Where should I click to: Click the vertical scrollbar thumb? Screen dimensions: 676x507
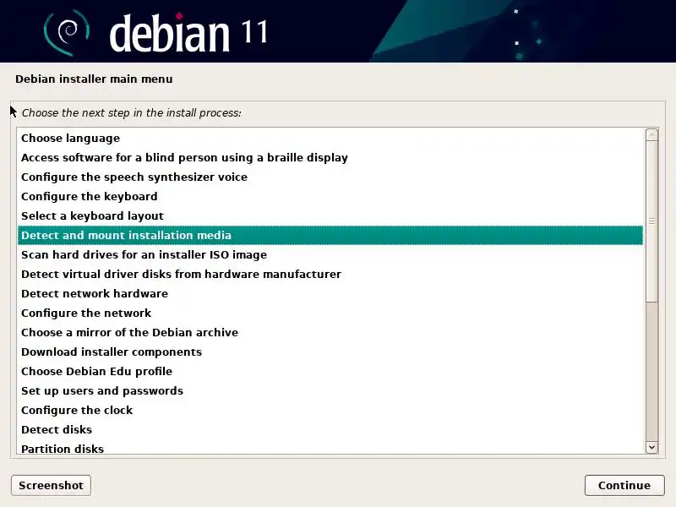[651, 221]
